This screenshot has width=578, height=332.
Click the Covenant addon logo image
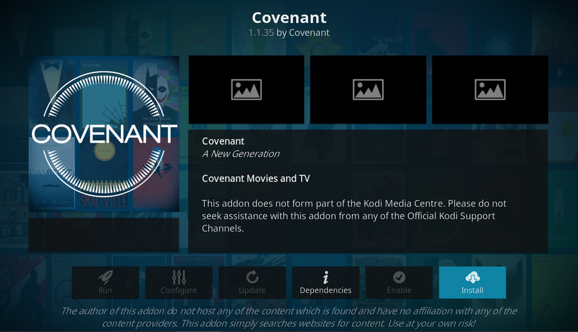pos(104,134)
